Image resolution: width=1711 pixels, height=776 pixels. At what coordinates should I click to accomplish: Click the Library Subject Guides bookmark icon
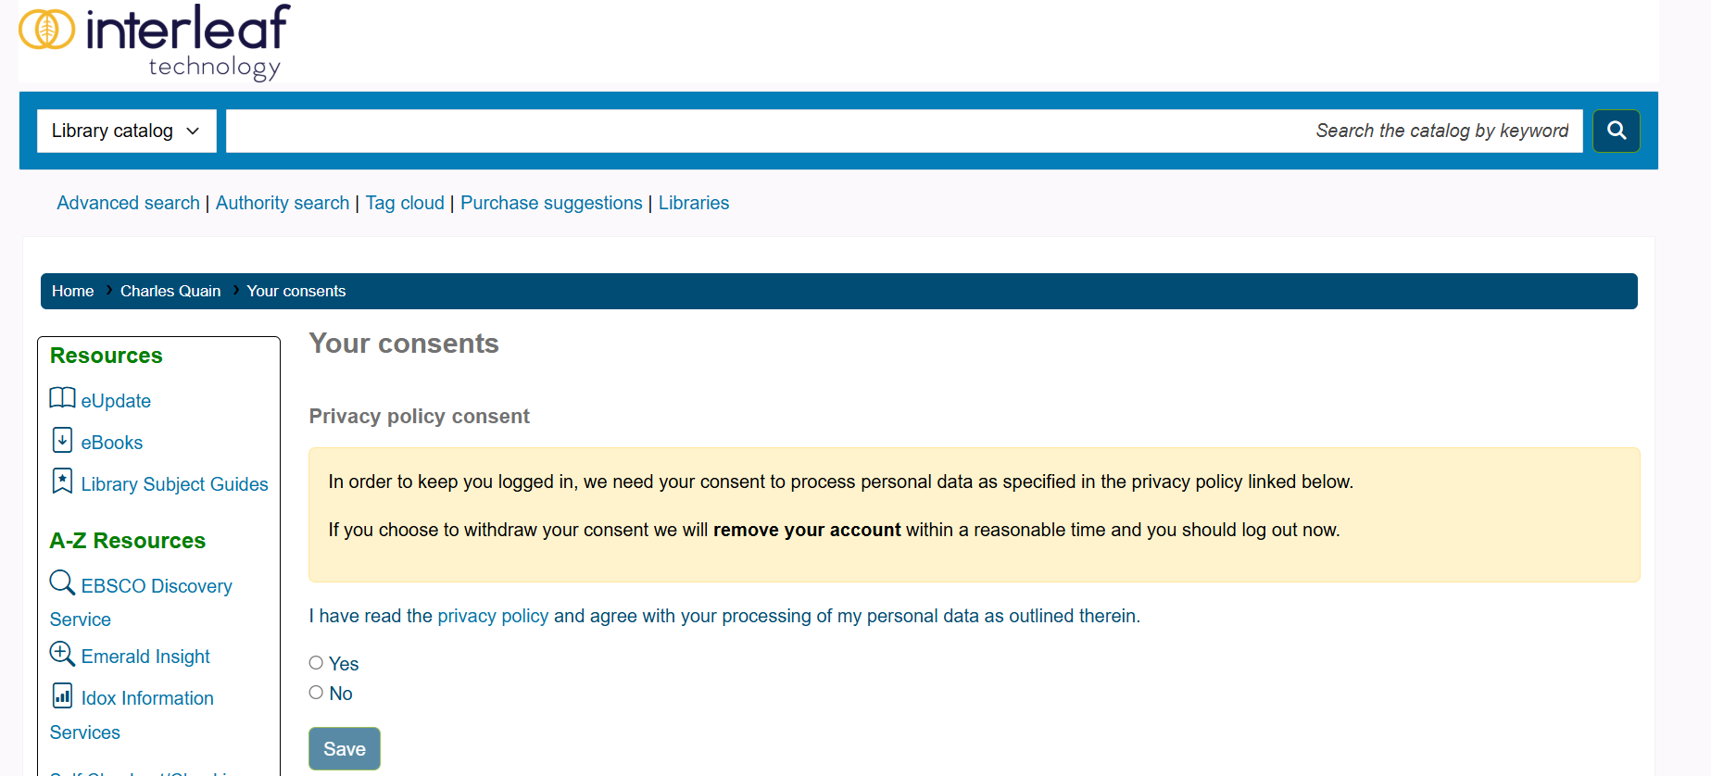point(62,481)
